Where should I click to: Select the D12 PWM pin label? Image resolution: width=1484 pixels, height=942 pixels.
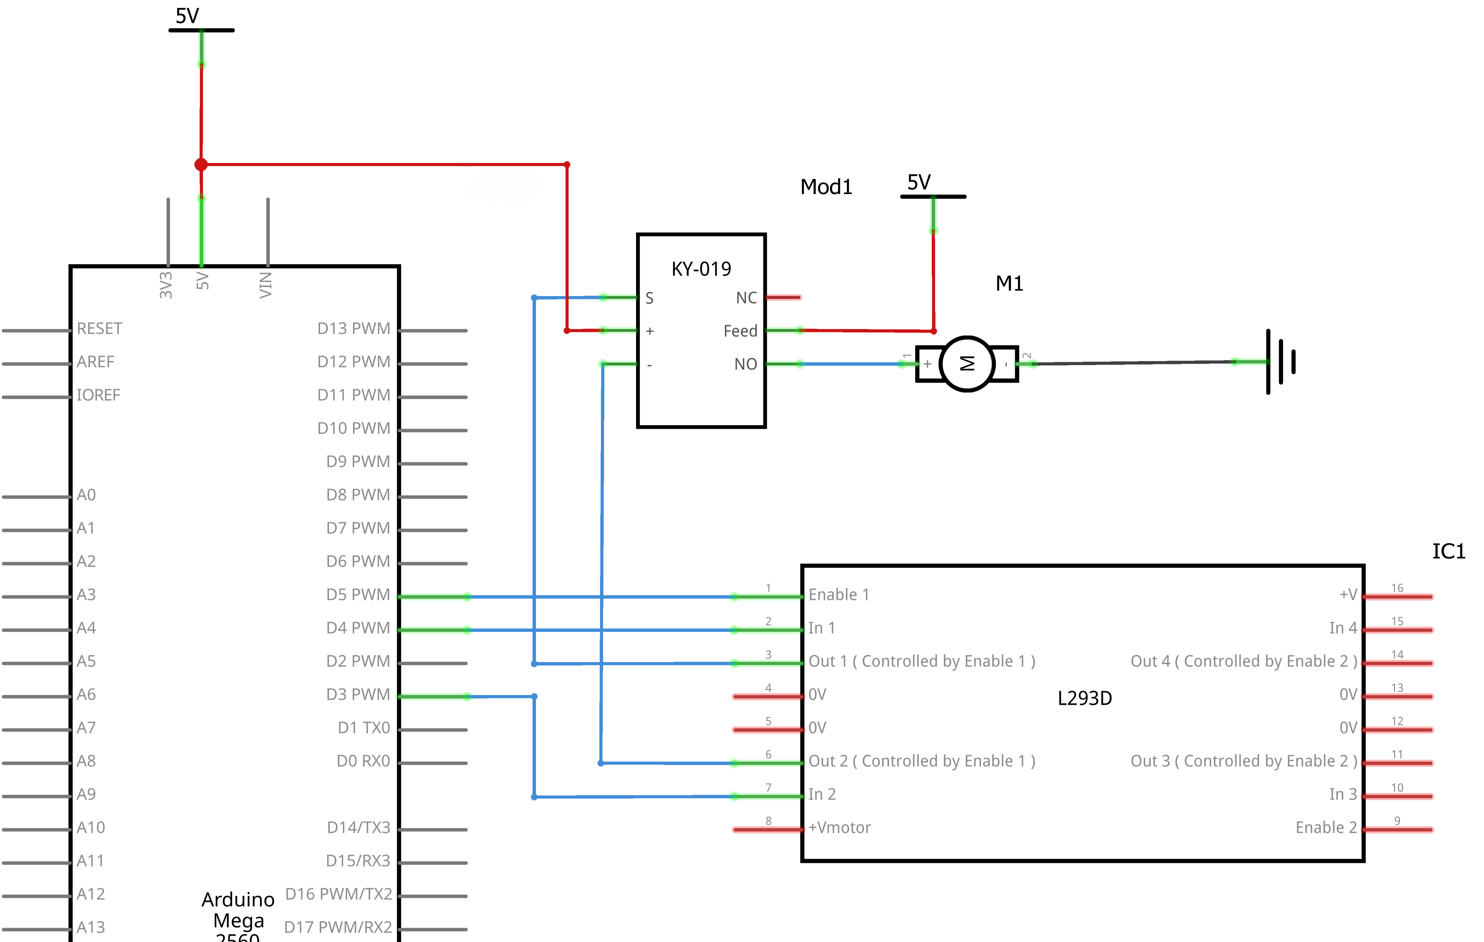tap(354, 362)
